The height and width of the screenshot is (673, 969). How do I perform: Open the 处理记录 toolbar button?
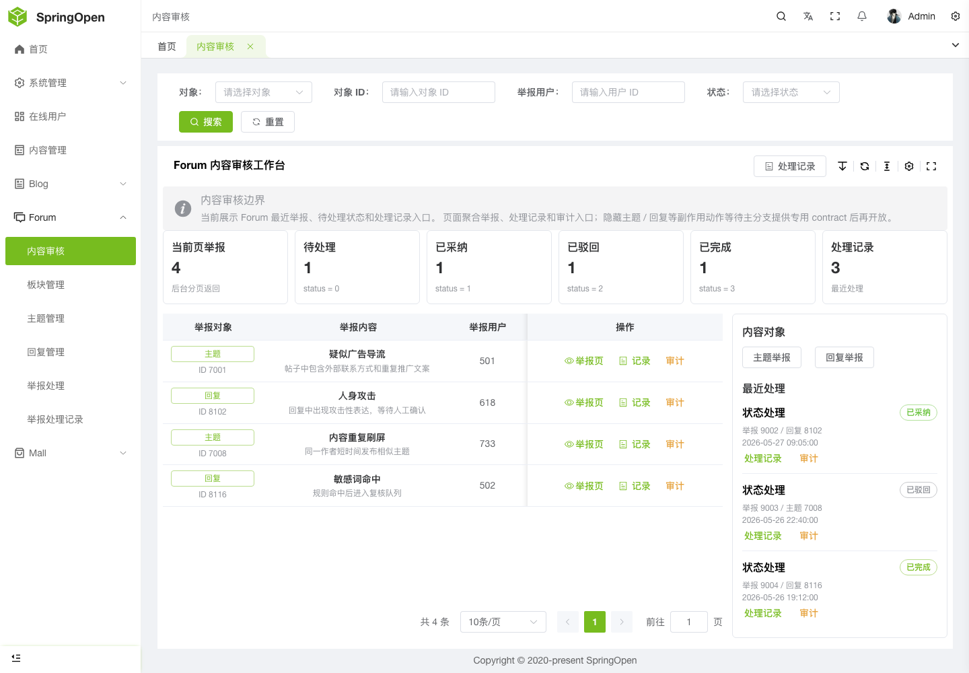[x=790, y=166]
